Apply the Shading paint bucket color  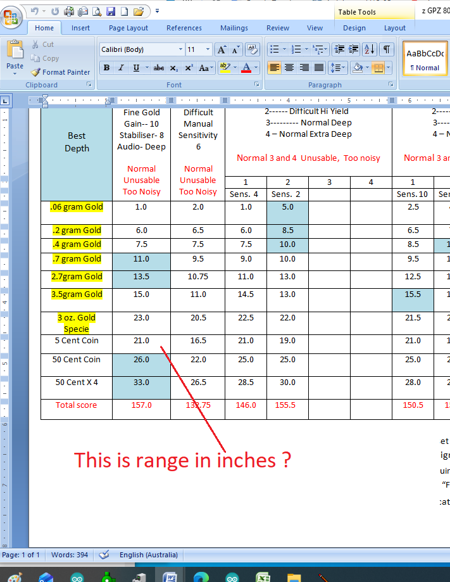pos(358,68)
